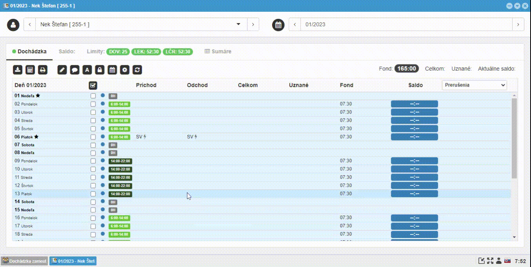Image resolution: width=531 pixels, height=267 pixels.
Task: Click the download icon in the toolbar
Action: click(x=17, y=70)
